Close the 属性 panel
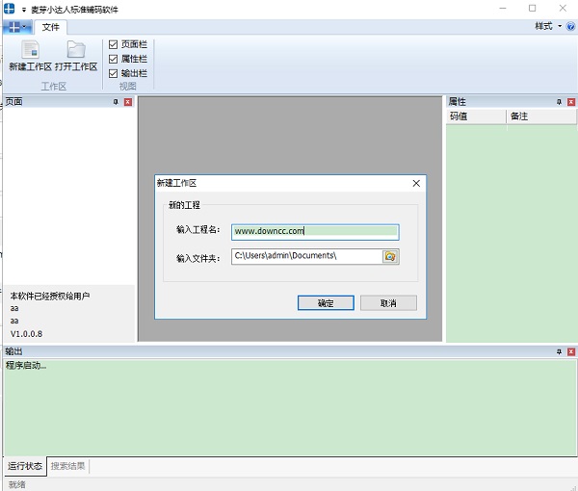578x491 pixels. [571, 102]
